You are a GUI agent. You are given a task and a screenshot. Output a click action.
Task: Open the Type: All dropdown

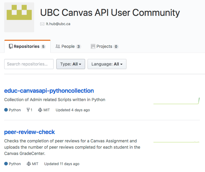click(71, 64)
